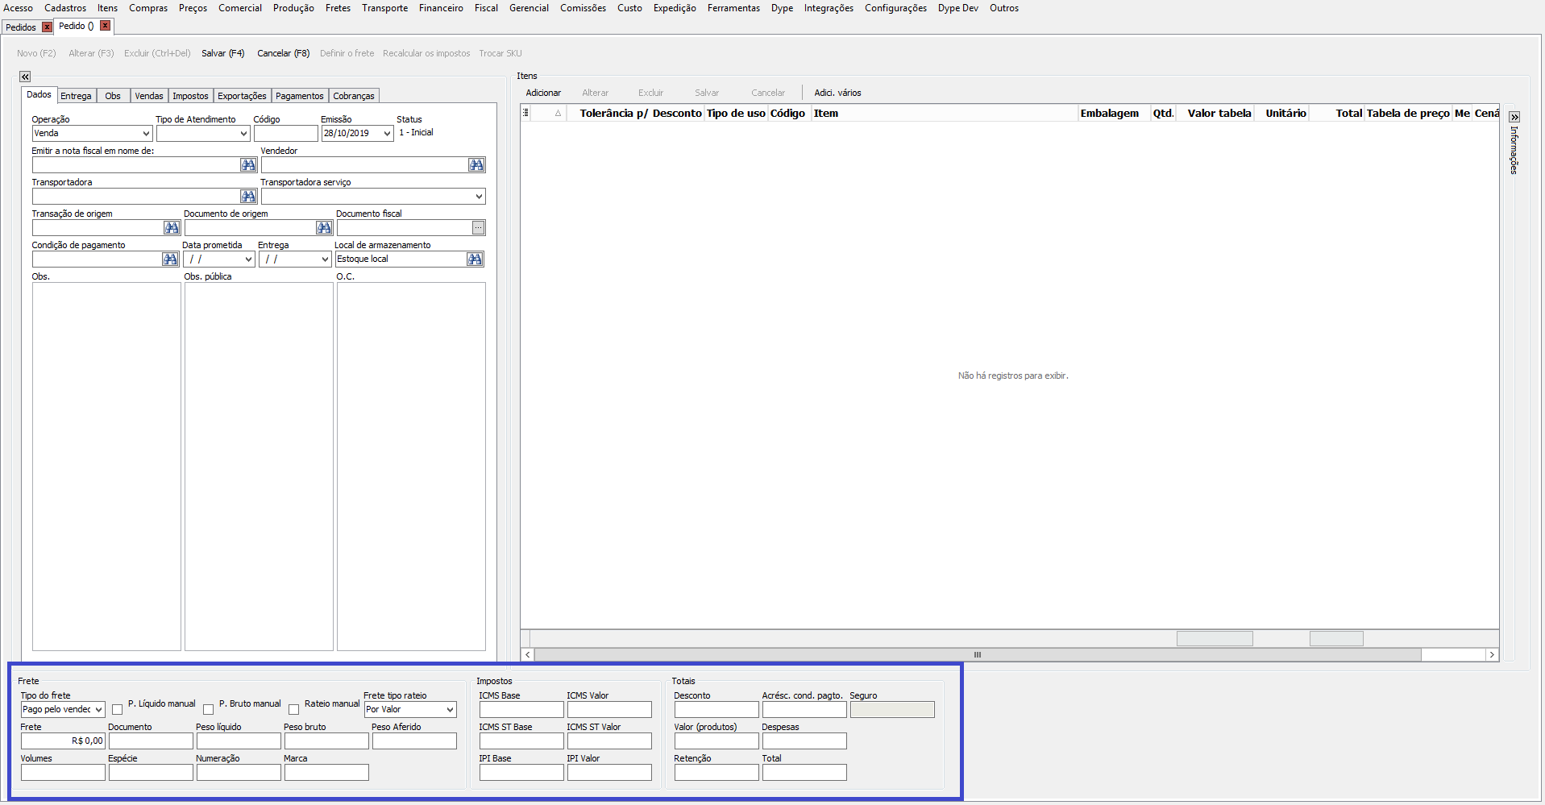Sort items by the Código column header

[x=787, y=114]
